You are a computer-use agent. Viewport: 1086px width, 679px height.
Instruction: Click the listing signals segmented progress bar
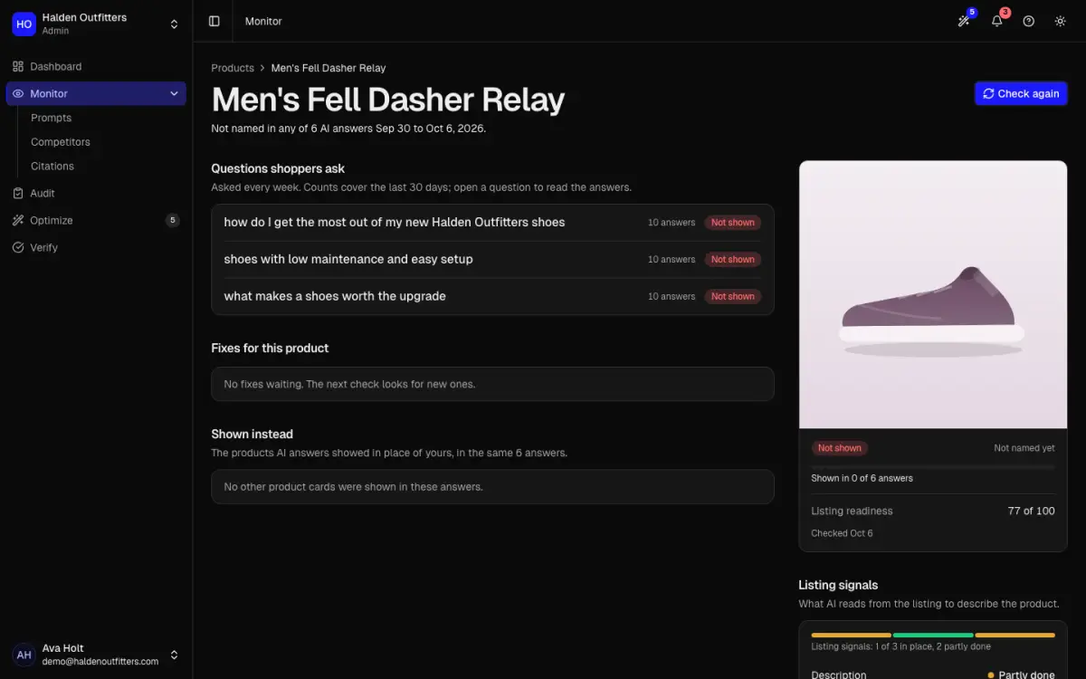point(933,635)
